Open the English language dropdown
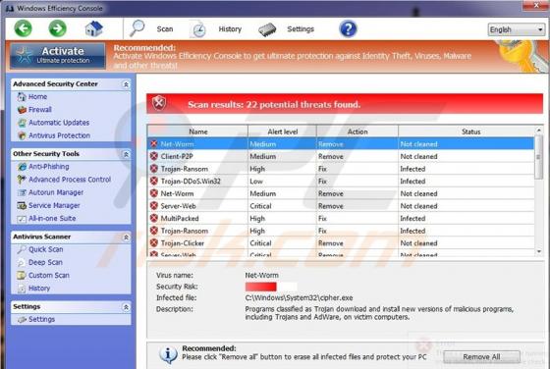550x369 pixels. coord(517,29)
